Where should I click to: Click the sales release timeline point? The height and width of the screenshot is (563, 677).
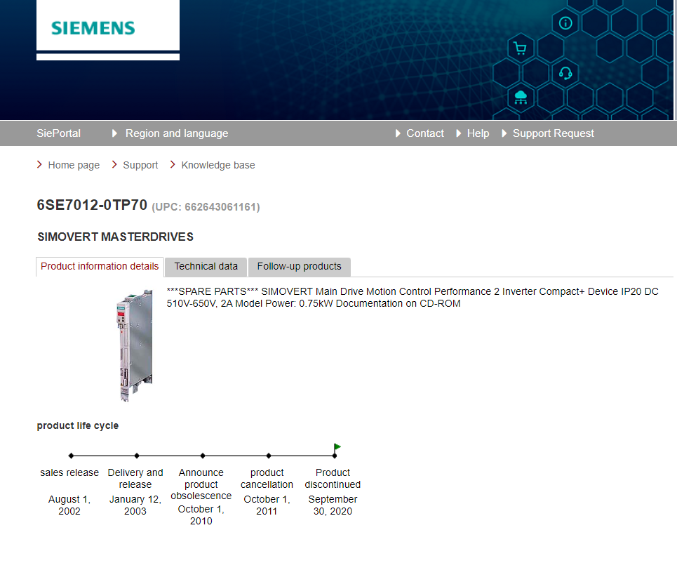point(71,456)
